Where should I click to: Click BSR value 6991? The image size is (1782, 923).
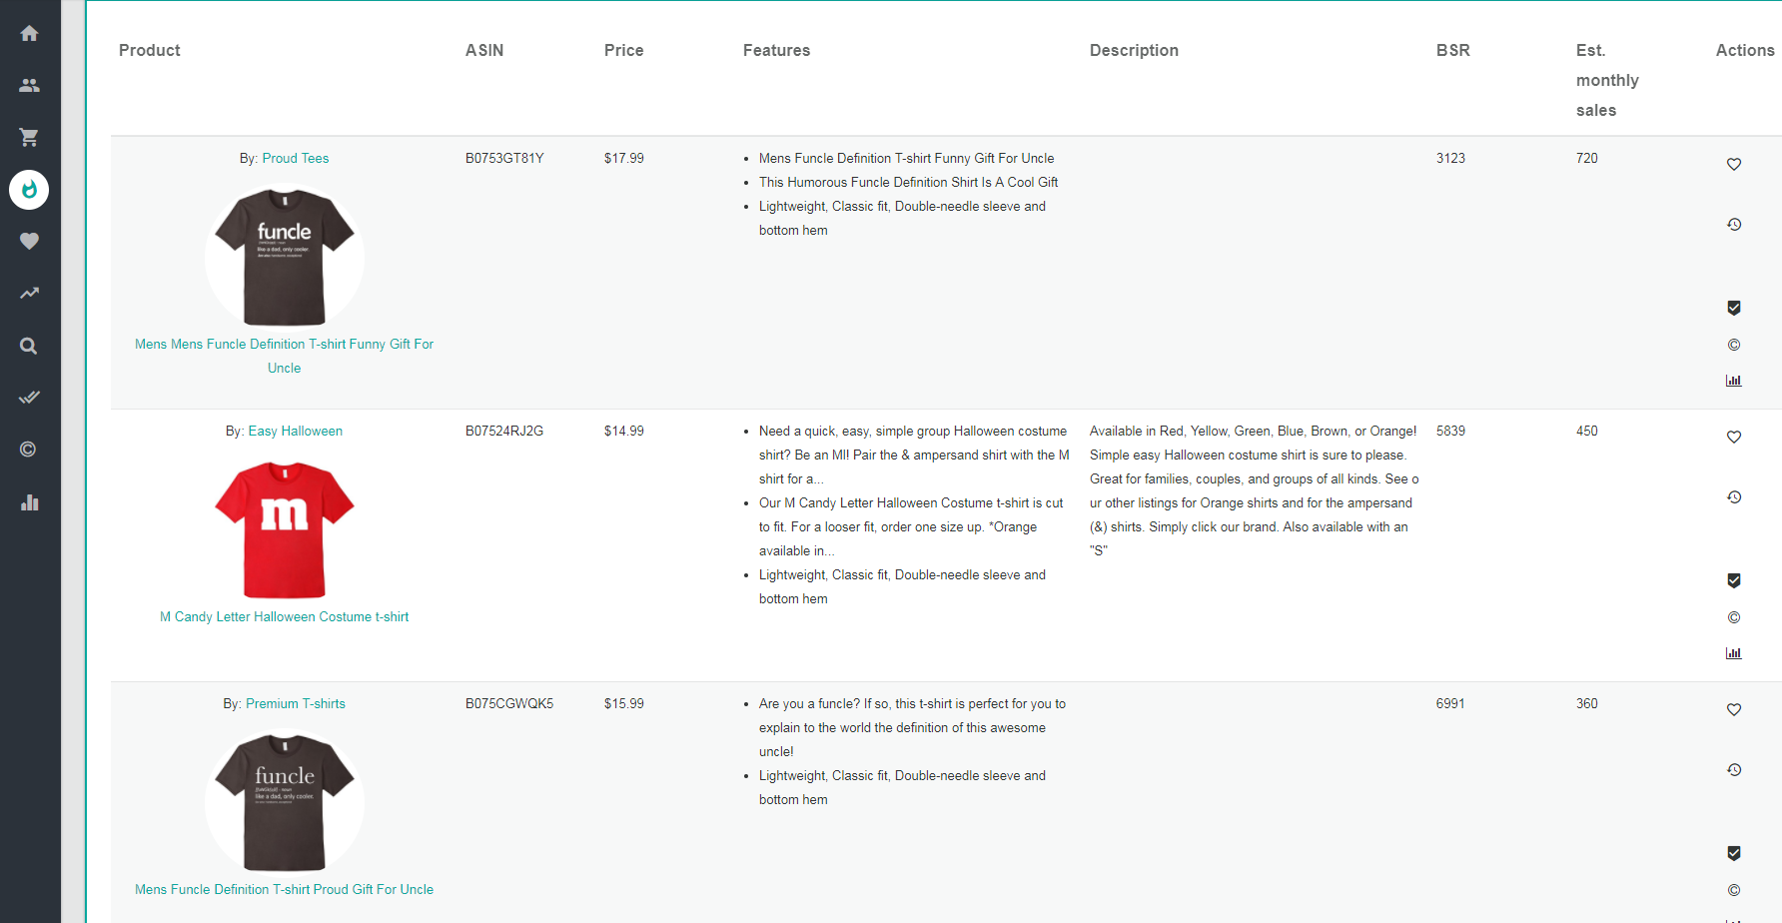(x=1450, y=703)
